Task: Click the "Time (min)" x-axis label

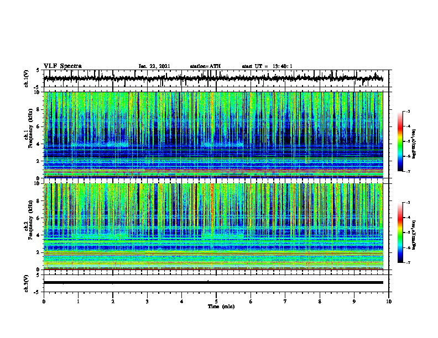Action: pos(221,307)
